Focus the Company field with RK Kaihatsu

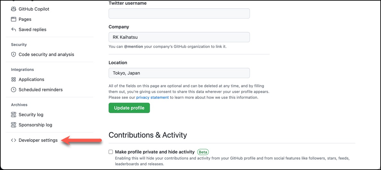pyautogui.click(x=179, y=37)
